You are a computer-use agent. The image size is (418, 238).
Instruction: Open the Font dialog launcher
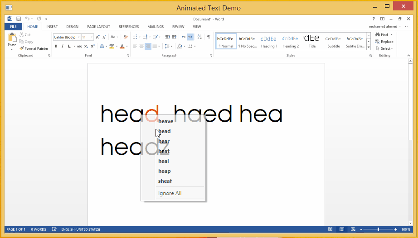[x=128, y=56]
